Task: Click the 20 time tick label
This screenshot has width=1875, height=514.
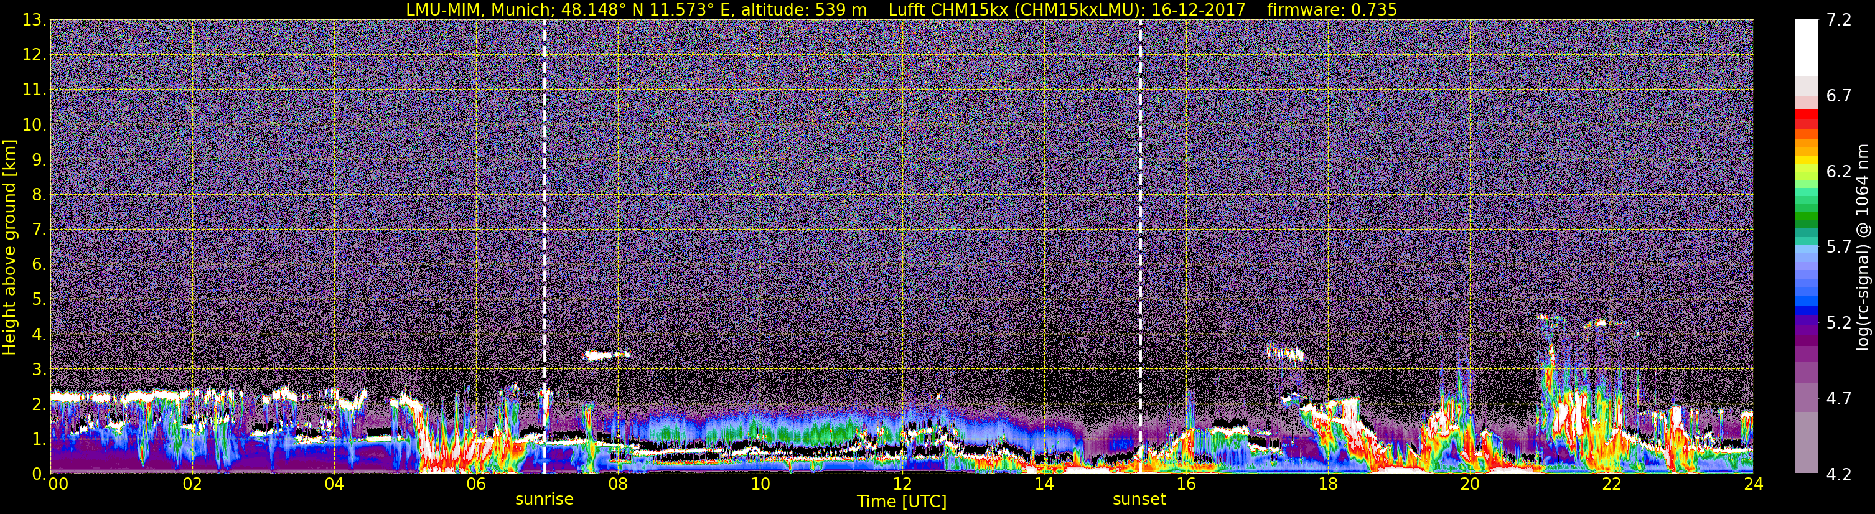Action: 1470,485
